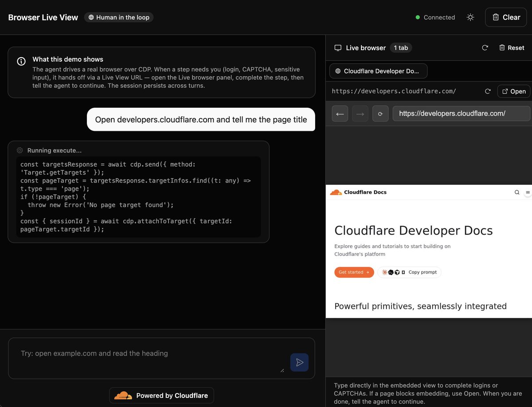This screenshot has height=407, width=532.
Task: Go forward with the right arrow button
Action: [360, 113]
